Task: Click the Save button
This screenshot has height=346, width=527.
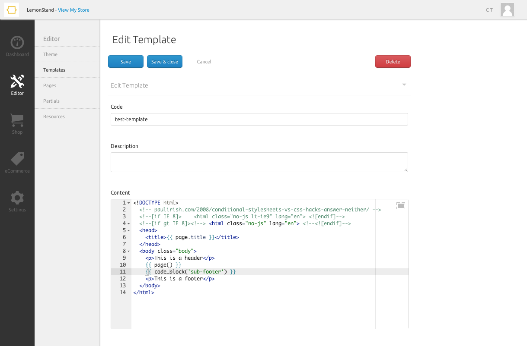Action: (126, 62)
